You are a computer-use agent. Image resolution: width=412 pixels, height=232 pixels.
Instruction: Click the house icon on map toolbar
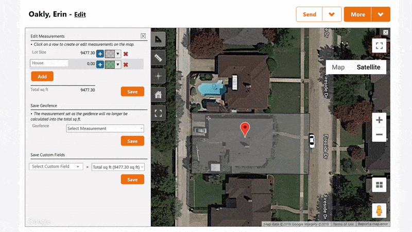point(158,94)
